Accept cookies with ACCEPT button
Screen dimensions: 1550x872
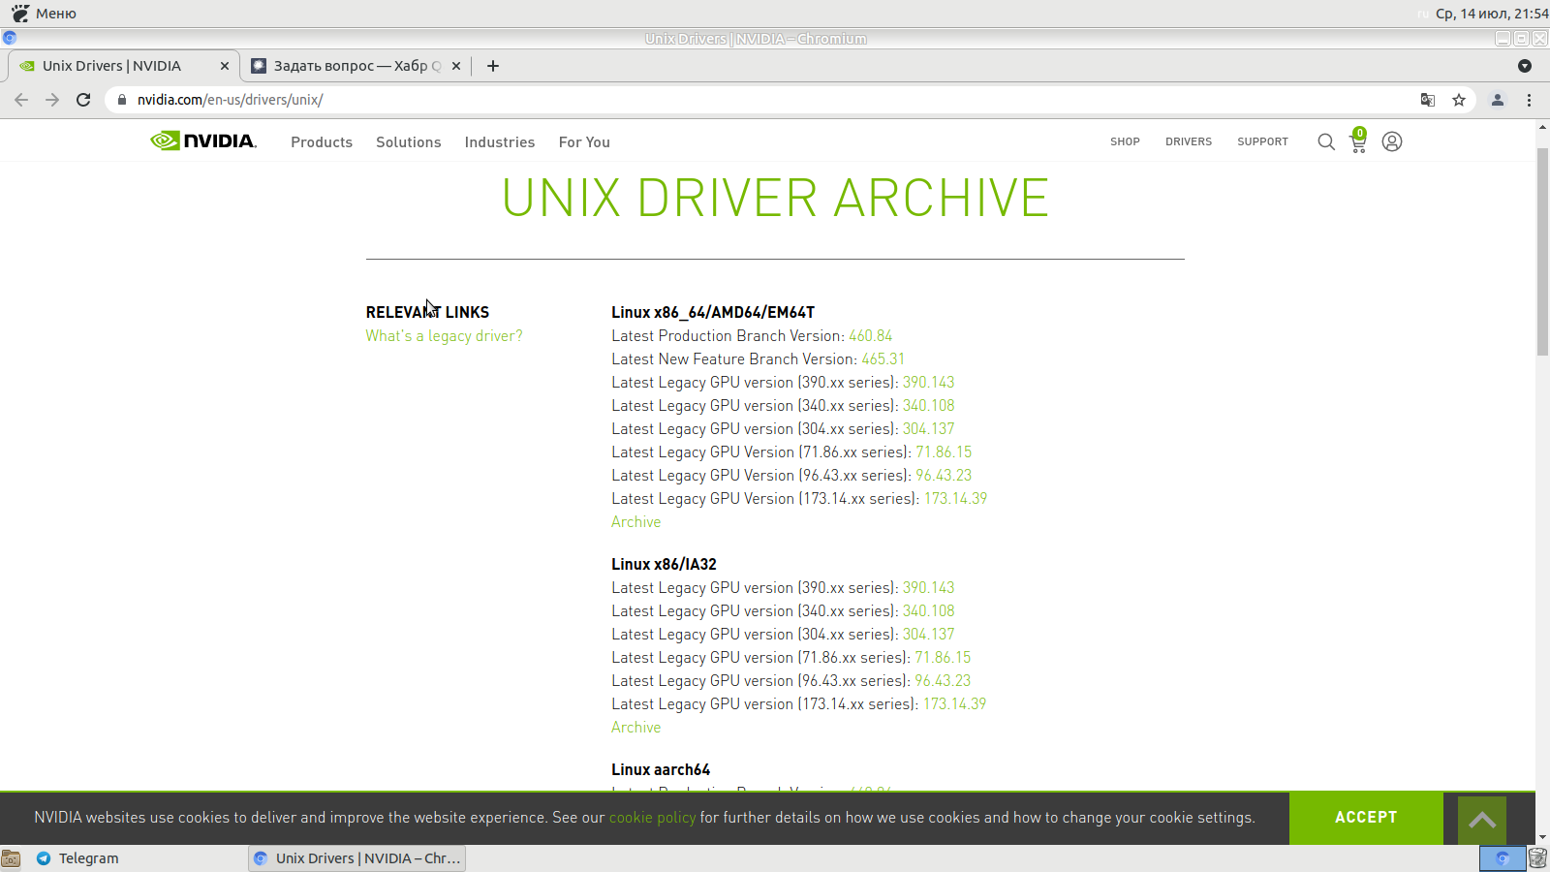tap(1366, 818)
